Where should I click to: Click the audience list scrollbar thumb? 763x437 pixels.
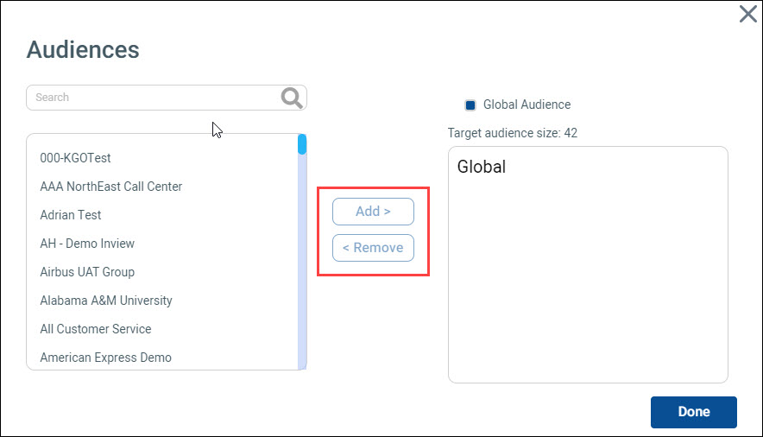coord(302,144)
